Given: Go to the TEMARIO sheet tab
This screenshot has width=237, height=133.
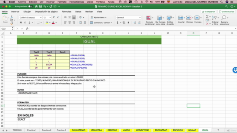Looking at the screenshot, I should pyautogui.click(x=17, y=130).
